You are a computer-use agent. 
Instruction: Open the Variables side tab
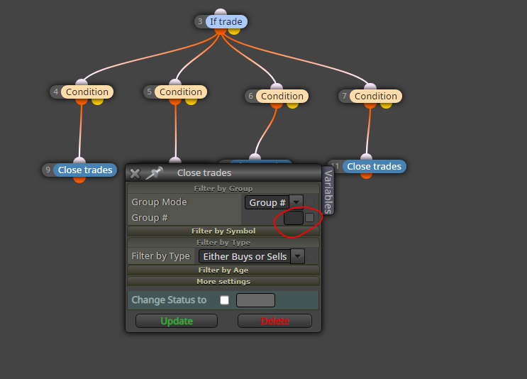coord(328,191)
